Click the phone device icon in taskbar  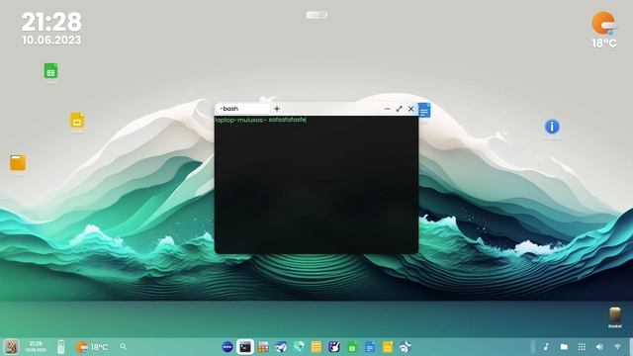coord(60,347)
